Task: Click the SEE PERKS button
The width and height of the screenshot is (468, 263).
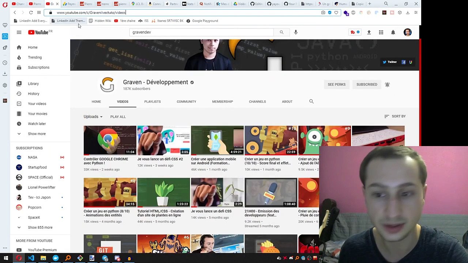Action: [336, 84]
